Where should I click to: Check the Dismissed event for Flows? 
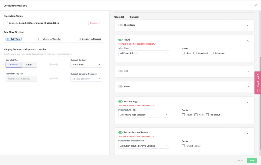point(212,53)
